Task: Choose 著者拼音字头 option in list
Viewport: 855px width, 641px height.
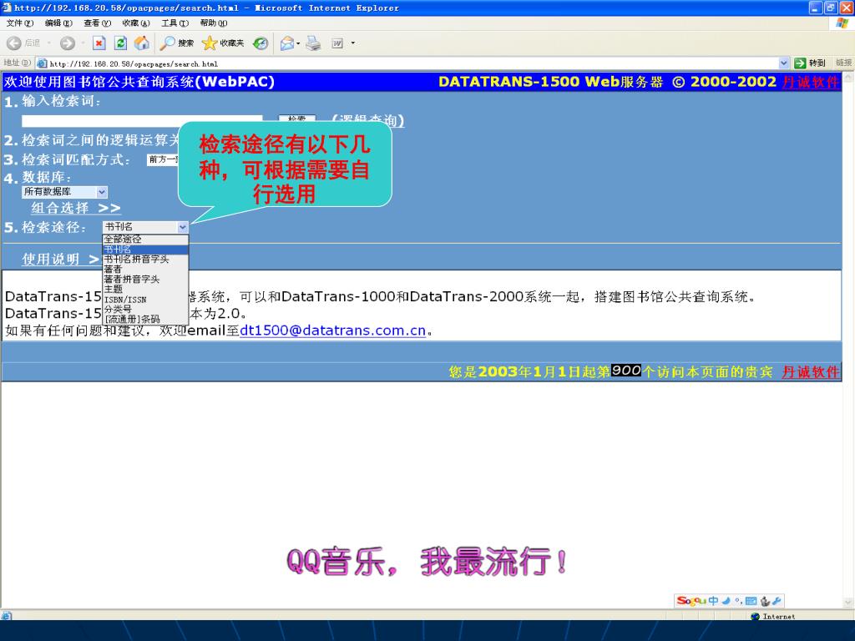Action: point(145,279)
